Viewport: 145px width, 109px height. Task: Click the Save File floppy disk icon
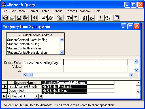pyautogui.click(x=19, y=18)
